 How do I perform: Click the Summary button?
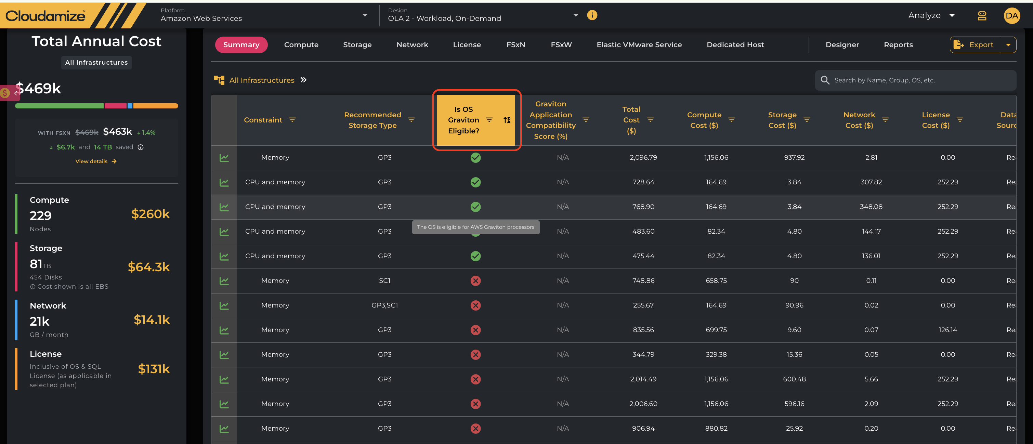point(241,45)
